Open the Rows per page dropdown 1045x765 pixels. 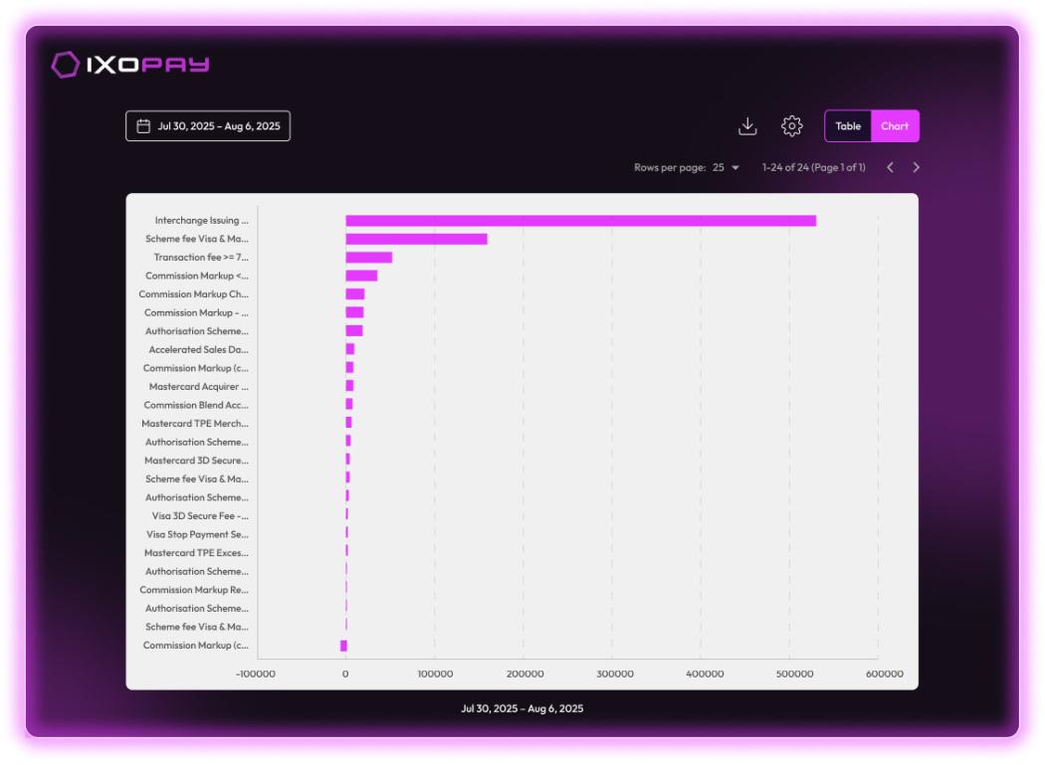tap(726, 167)
